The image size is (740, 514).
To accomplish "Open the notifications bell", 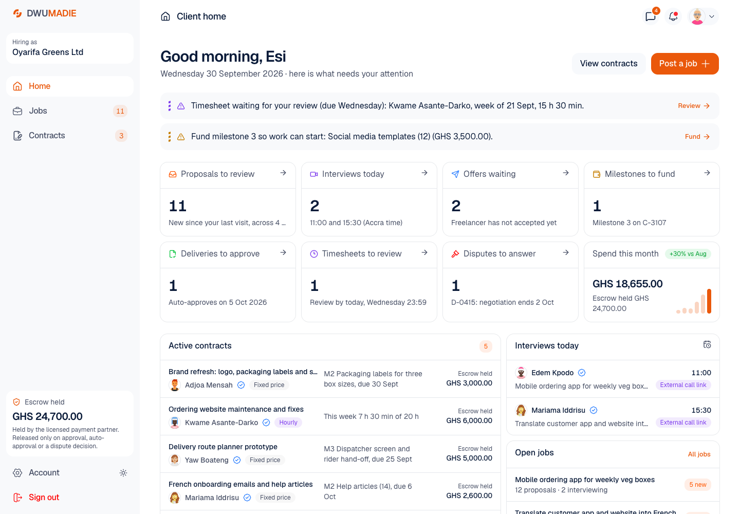I will point(673,16).
